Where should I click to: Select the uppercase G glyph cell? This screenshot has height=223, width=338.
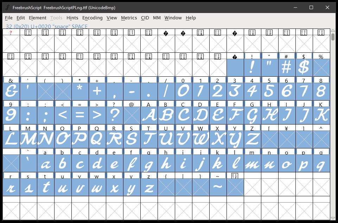(253, 116)
